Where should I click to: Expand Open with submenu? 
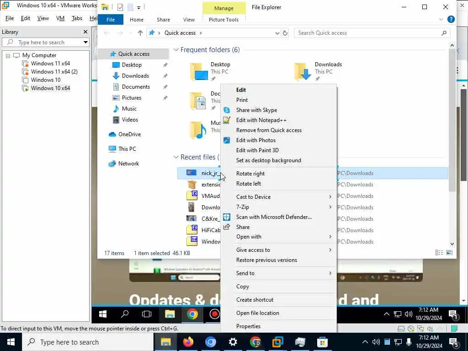pyautogui.click(x=330, y=237)
